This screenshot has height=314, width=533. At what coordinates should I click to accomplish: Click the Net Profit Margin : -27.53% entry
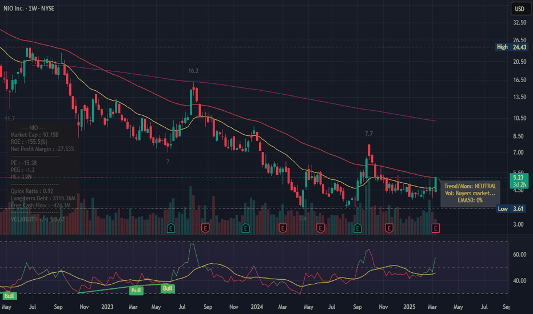pos(42,149)
